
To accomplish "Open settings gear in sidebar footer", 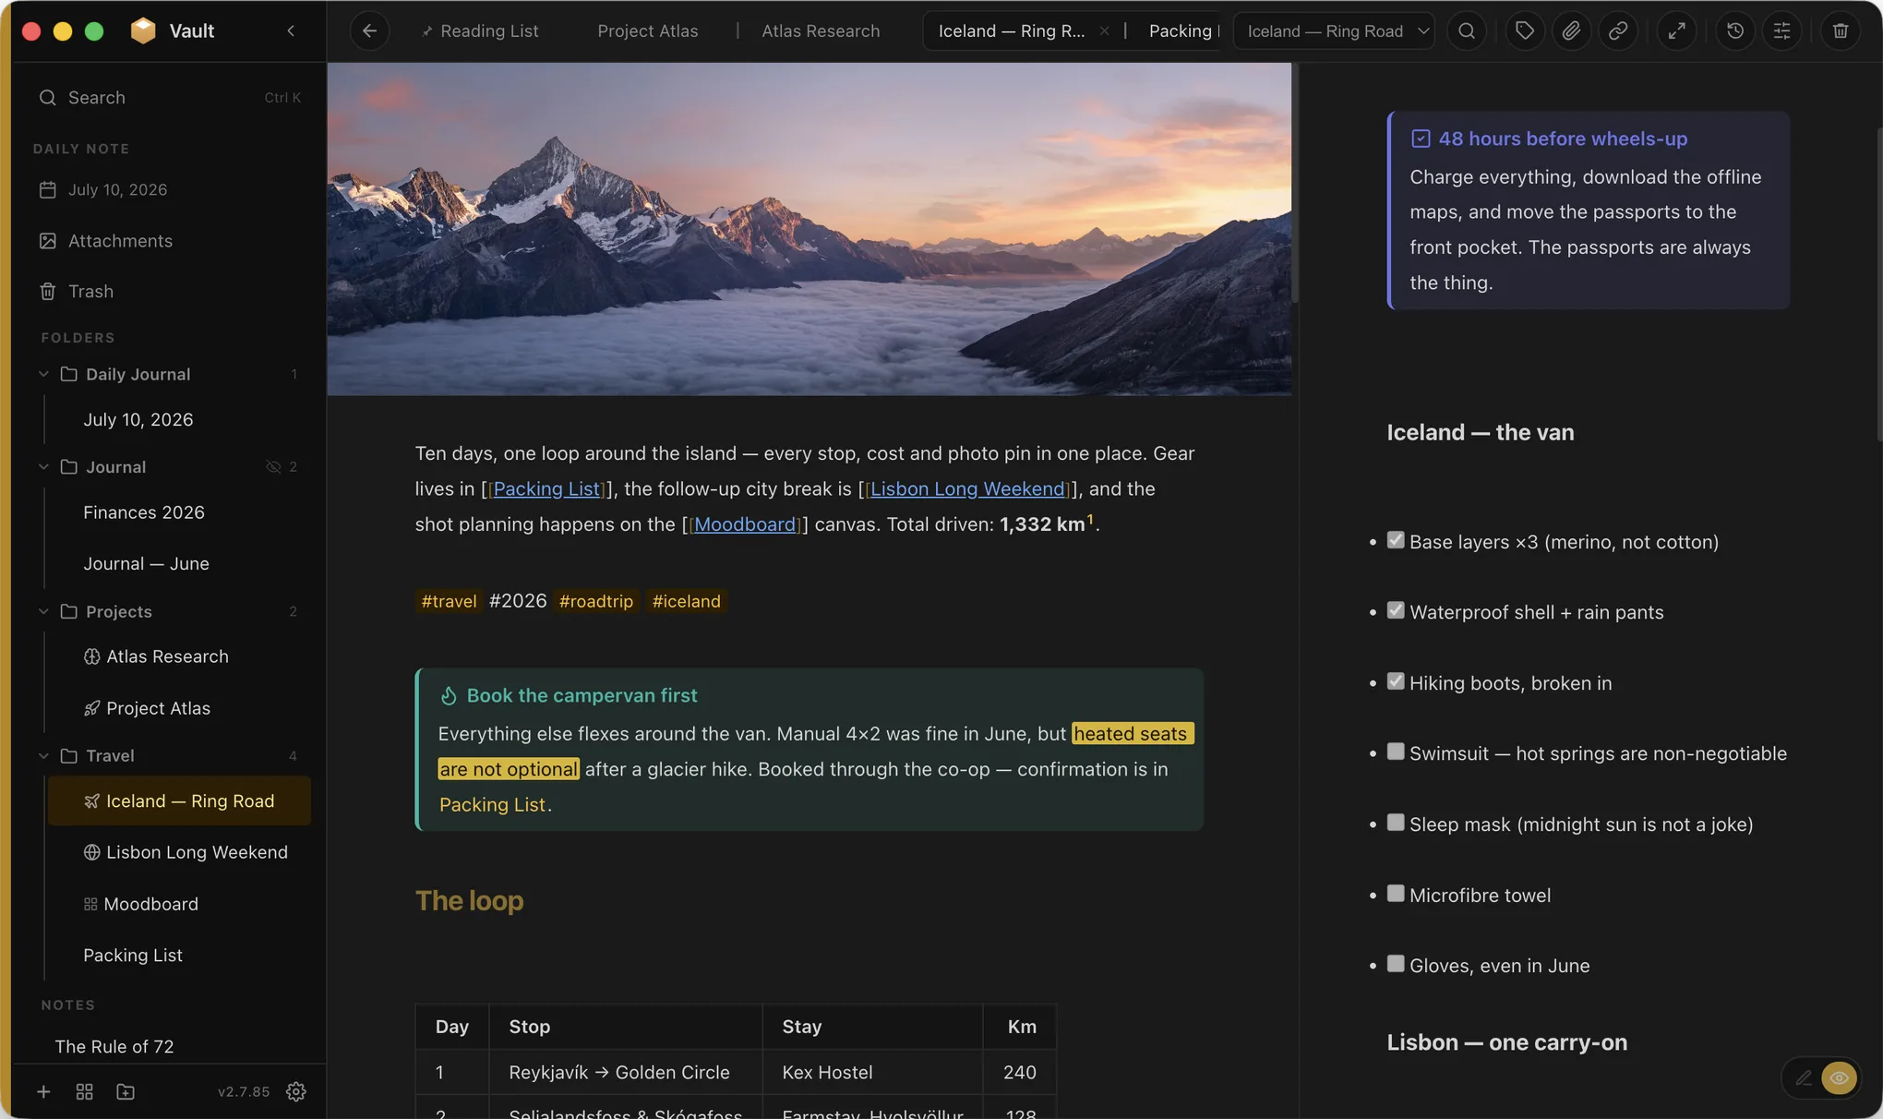I will (296, 1091).
